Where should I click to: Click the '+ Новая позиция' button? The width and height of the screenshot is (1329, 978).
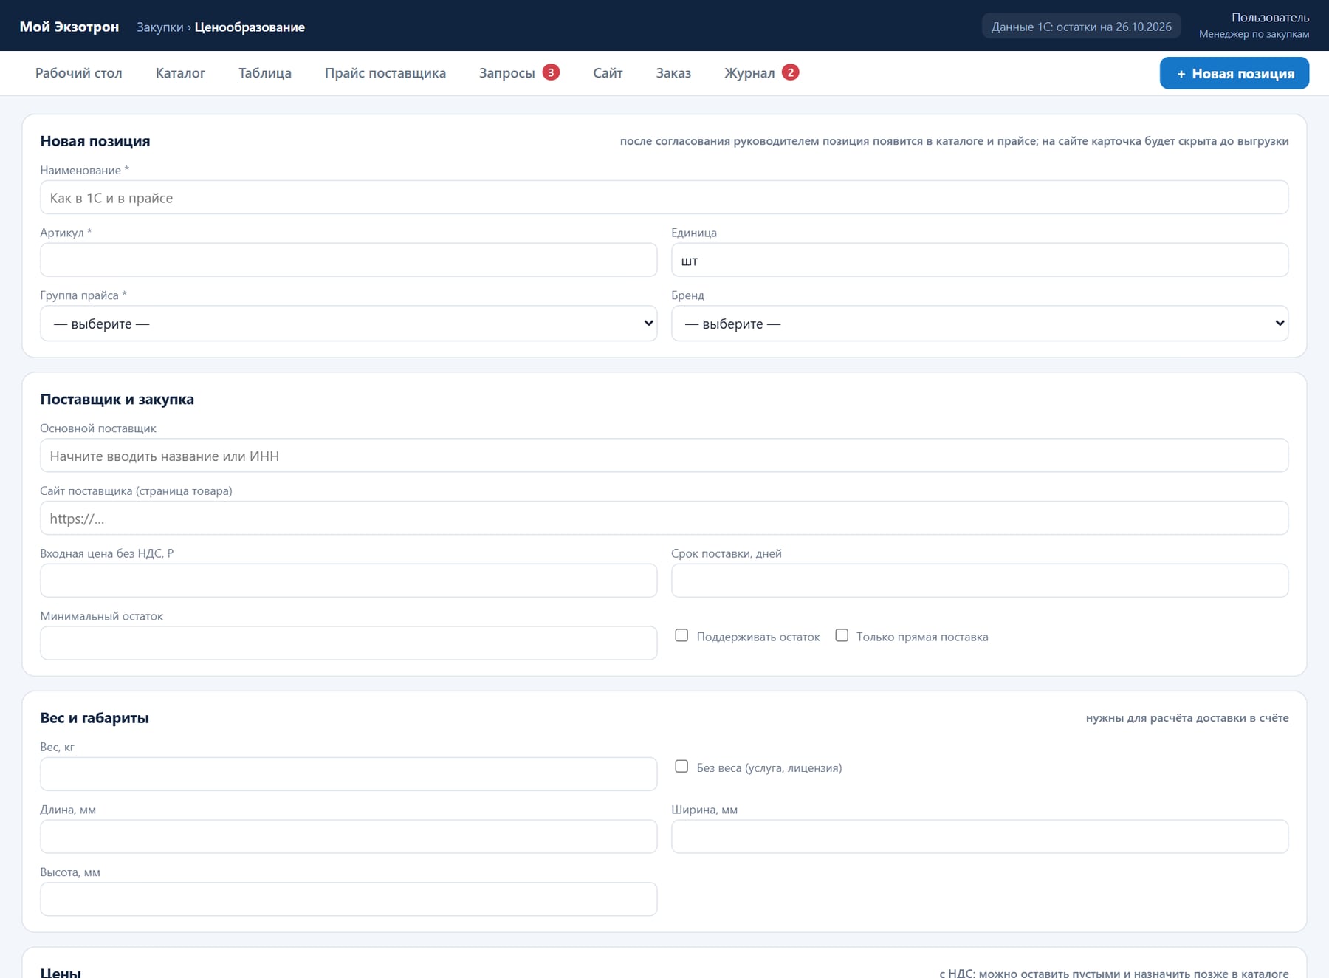tap(1234, 73)
